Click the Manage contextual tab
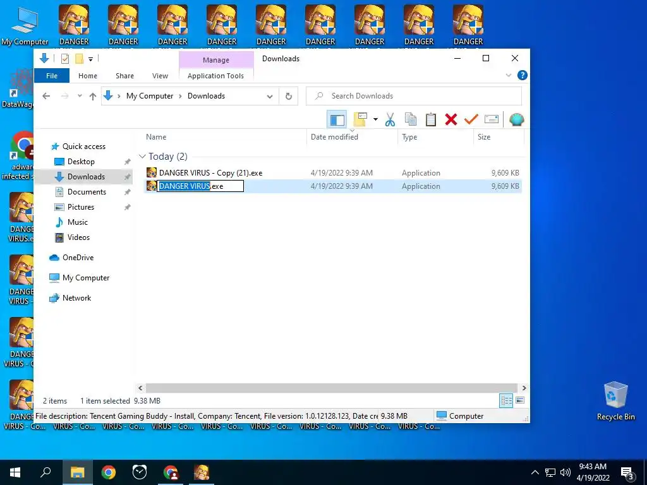The height and width of the screenshot is (485, 647). [x=216, y=60]
